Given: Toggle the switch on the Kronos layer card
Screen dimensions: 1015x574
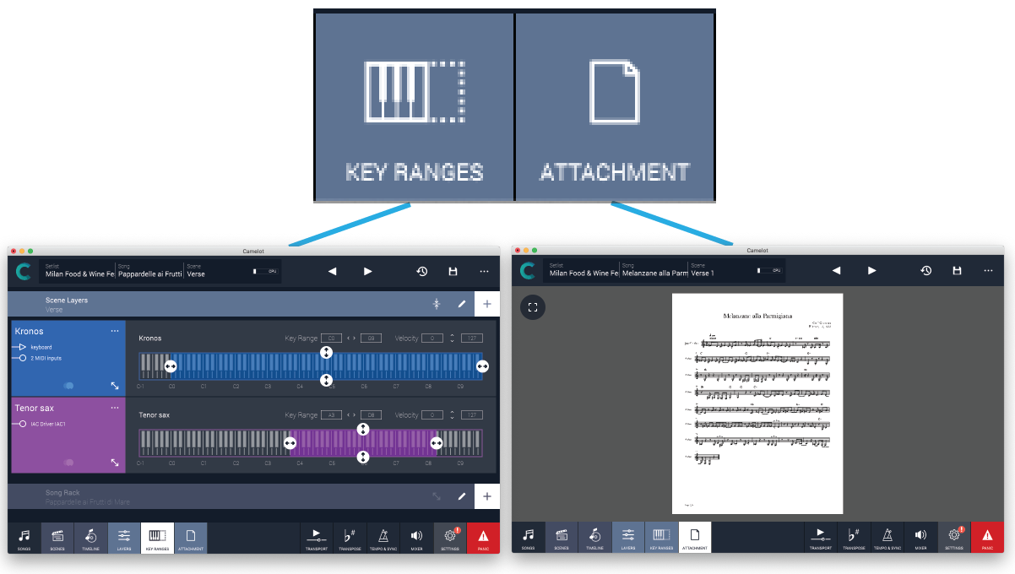Looking at the screenshot, I should pos(69,386).
